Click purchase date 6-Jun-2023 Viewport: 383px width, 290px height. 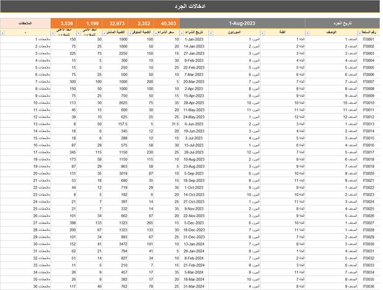194,124
